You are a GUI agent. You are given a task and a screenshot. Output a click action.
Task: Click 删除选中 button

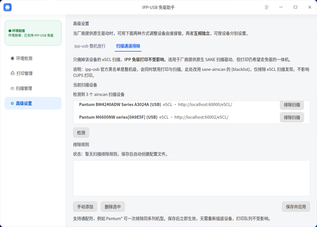coord(112,207)
